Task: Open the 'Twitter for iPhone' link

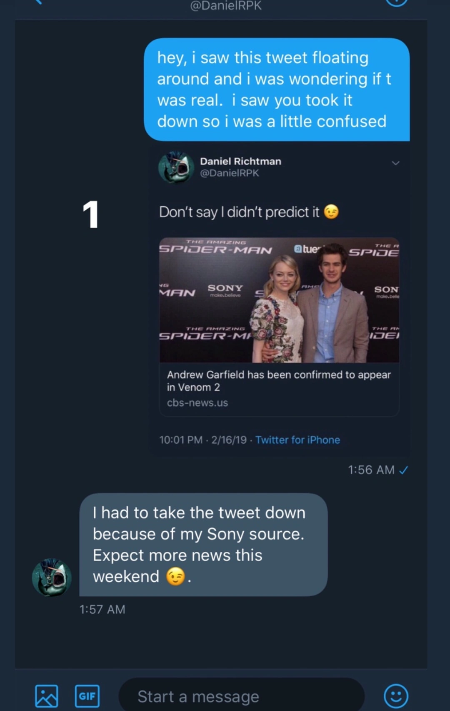Action: pos(297,440)
